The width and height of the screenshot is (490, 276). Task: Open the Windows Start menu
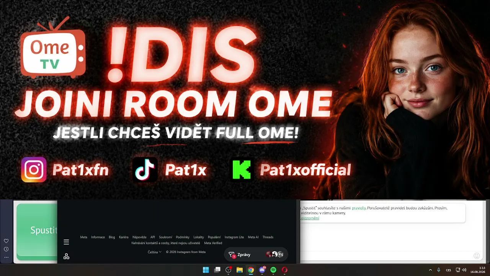(206, 270)
